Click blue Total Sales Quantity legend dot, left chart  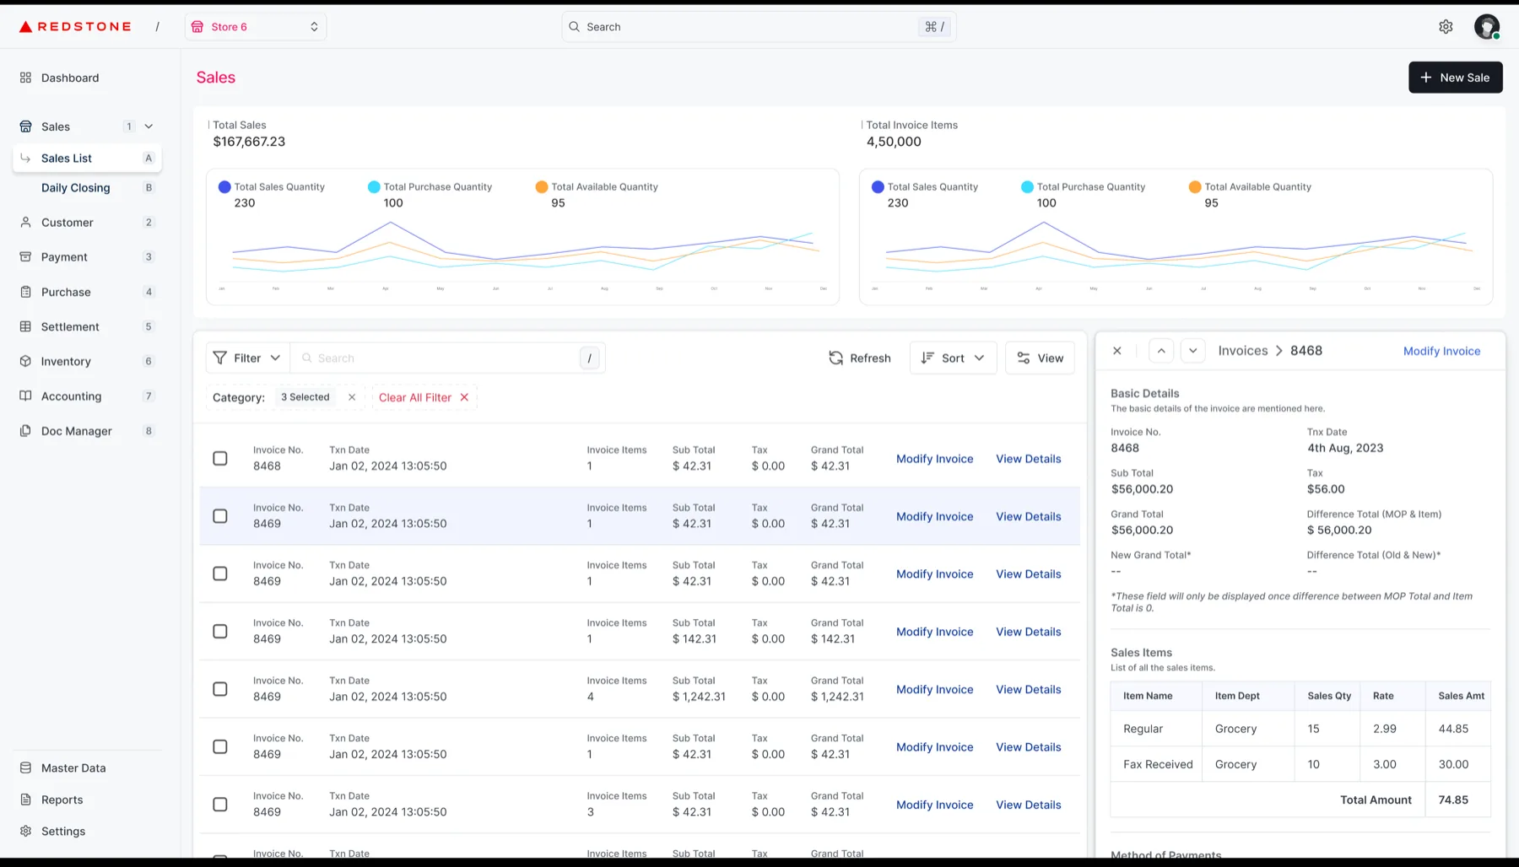coord(224,187)
